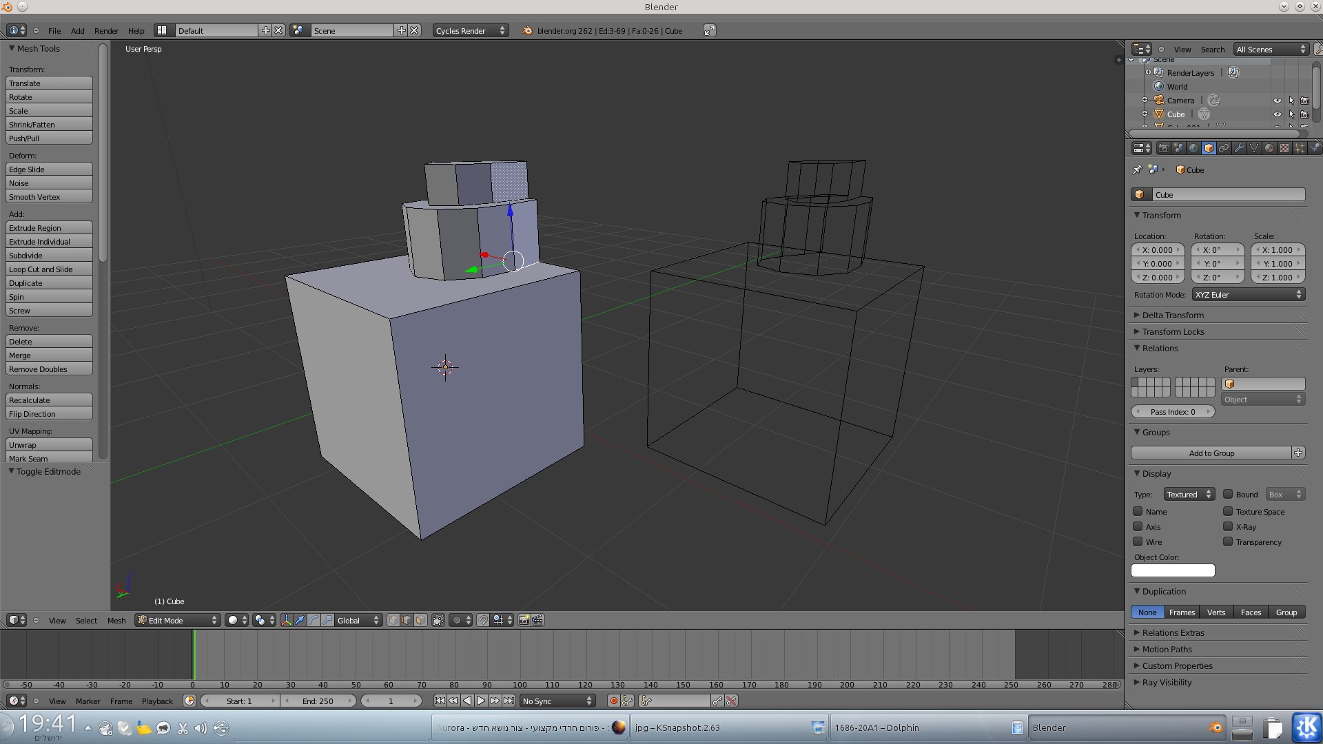
Task: Toggle snap magnet in viewport header
Action: 482,620
